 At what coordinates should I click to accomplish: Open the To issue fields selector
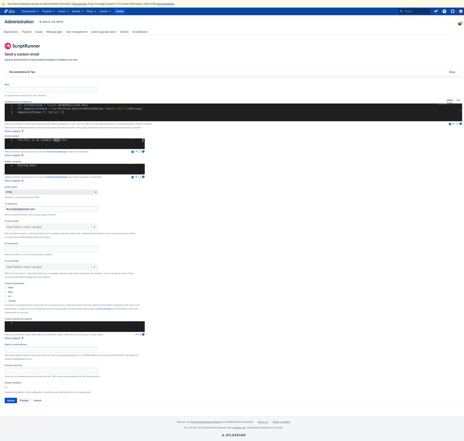click(51, 227)
